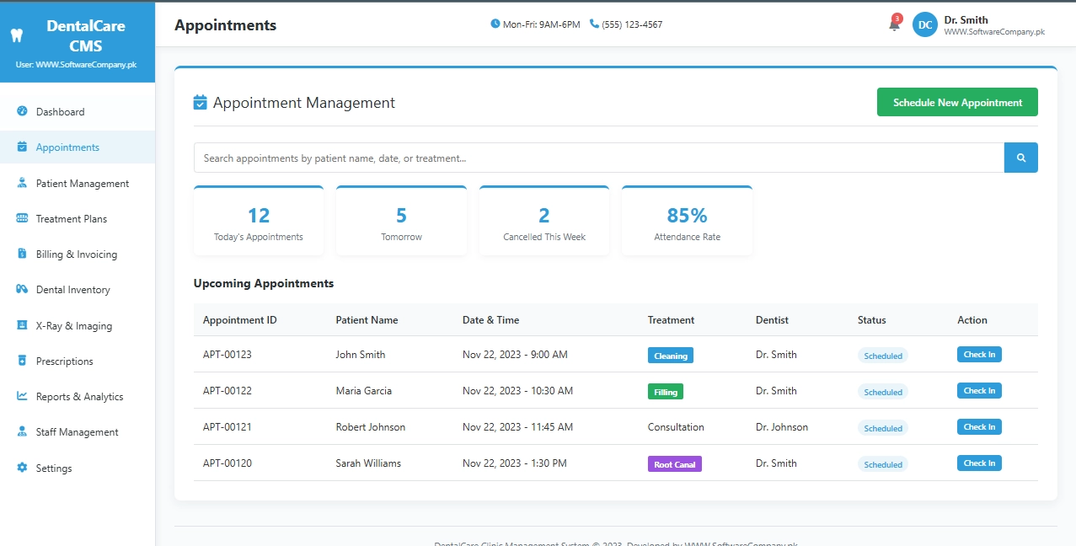Click the appointment search text field
Viewport: 1076px width, 546px height.
pyautogui.click(x=598, y=158)
